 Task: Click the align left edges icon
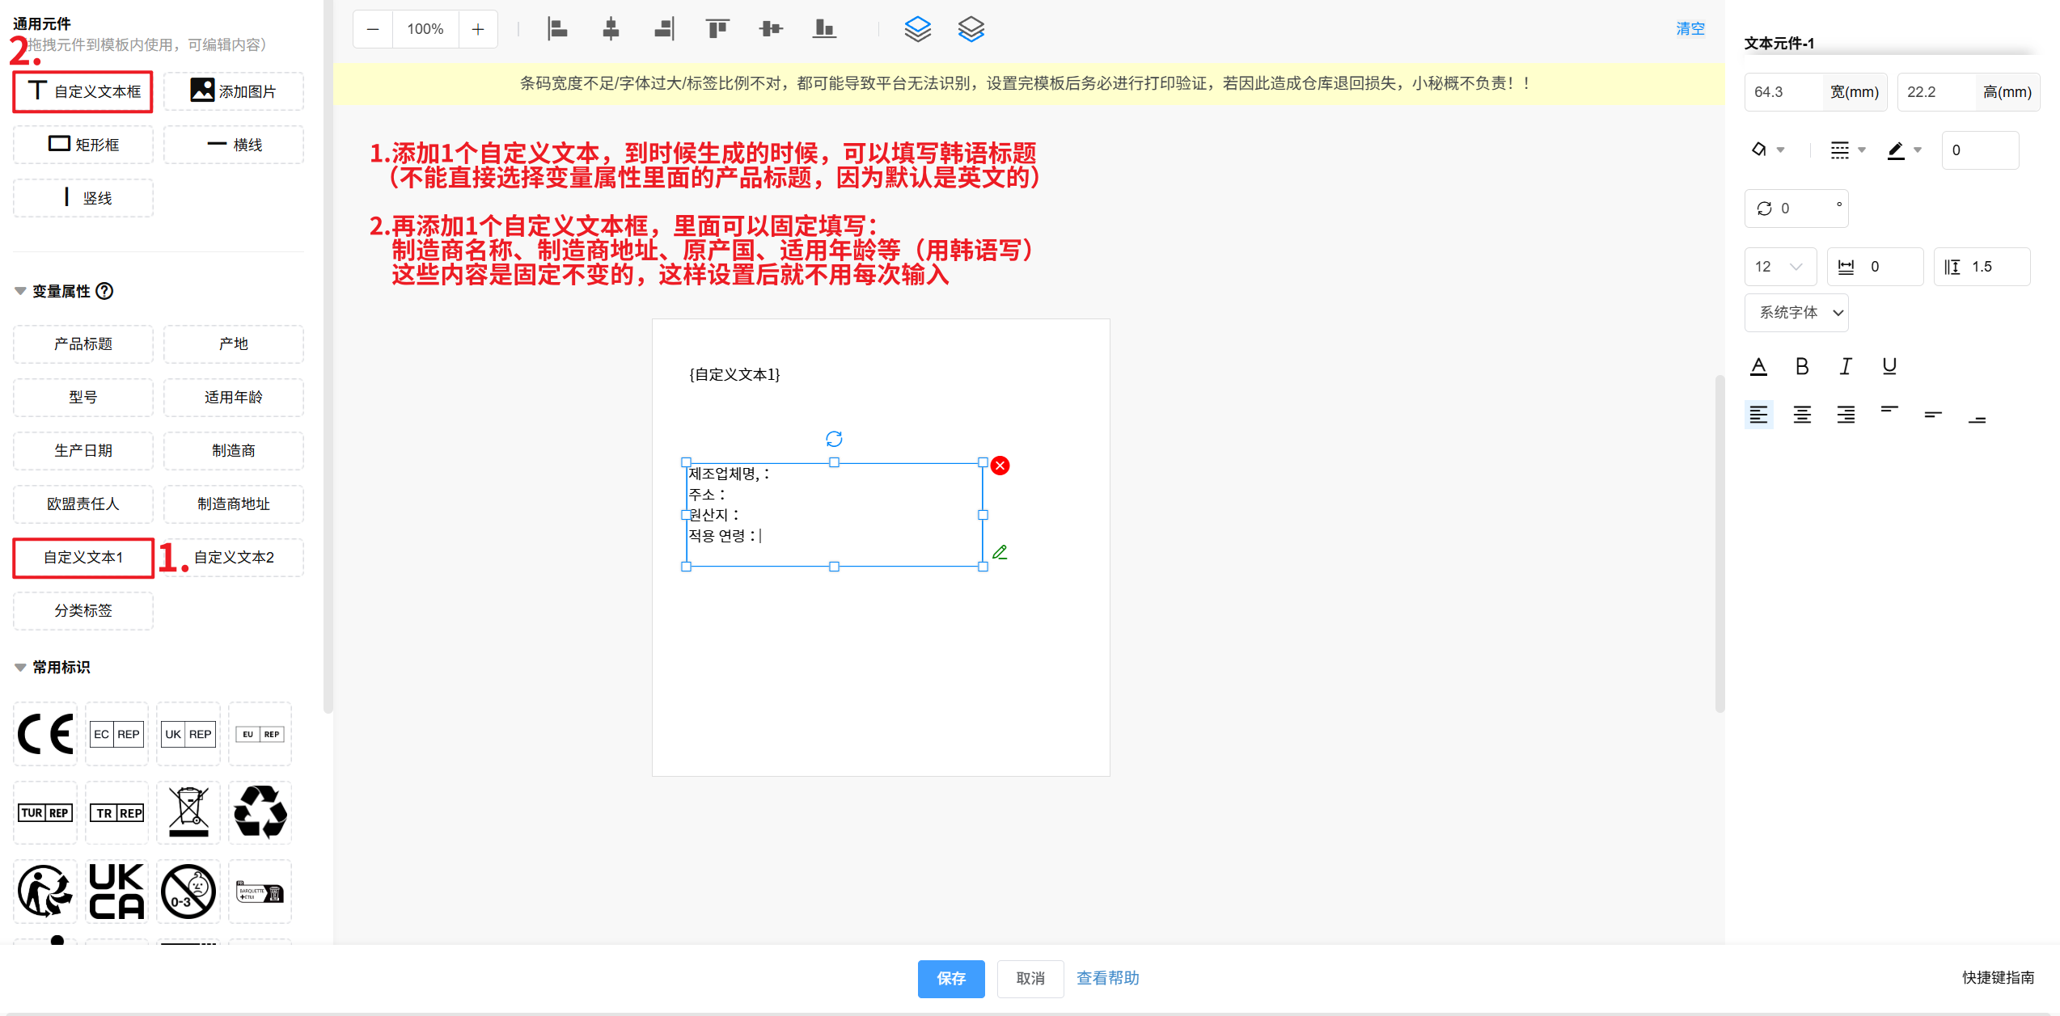point(557,29)
